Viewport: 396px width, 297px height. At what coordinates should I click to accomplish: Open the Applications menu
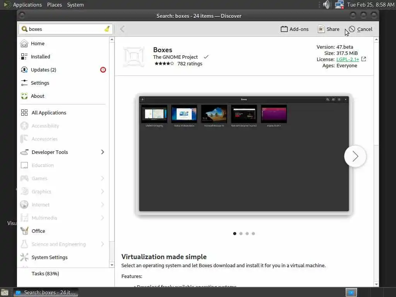[27, 5]
